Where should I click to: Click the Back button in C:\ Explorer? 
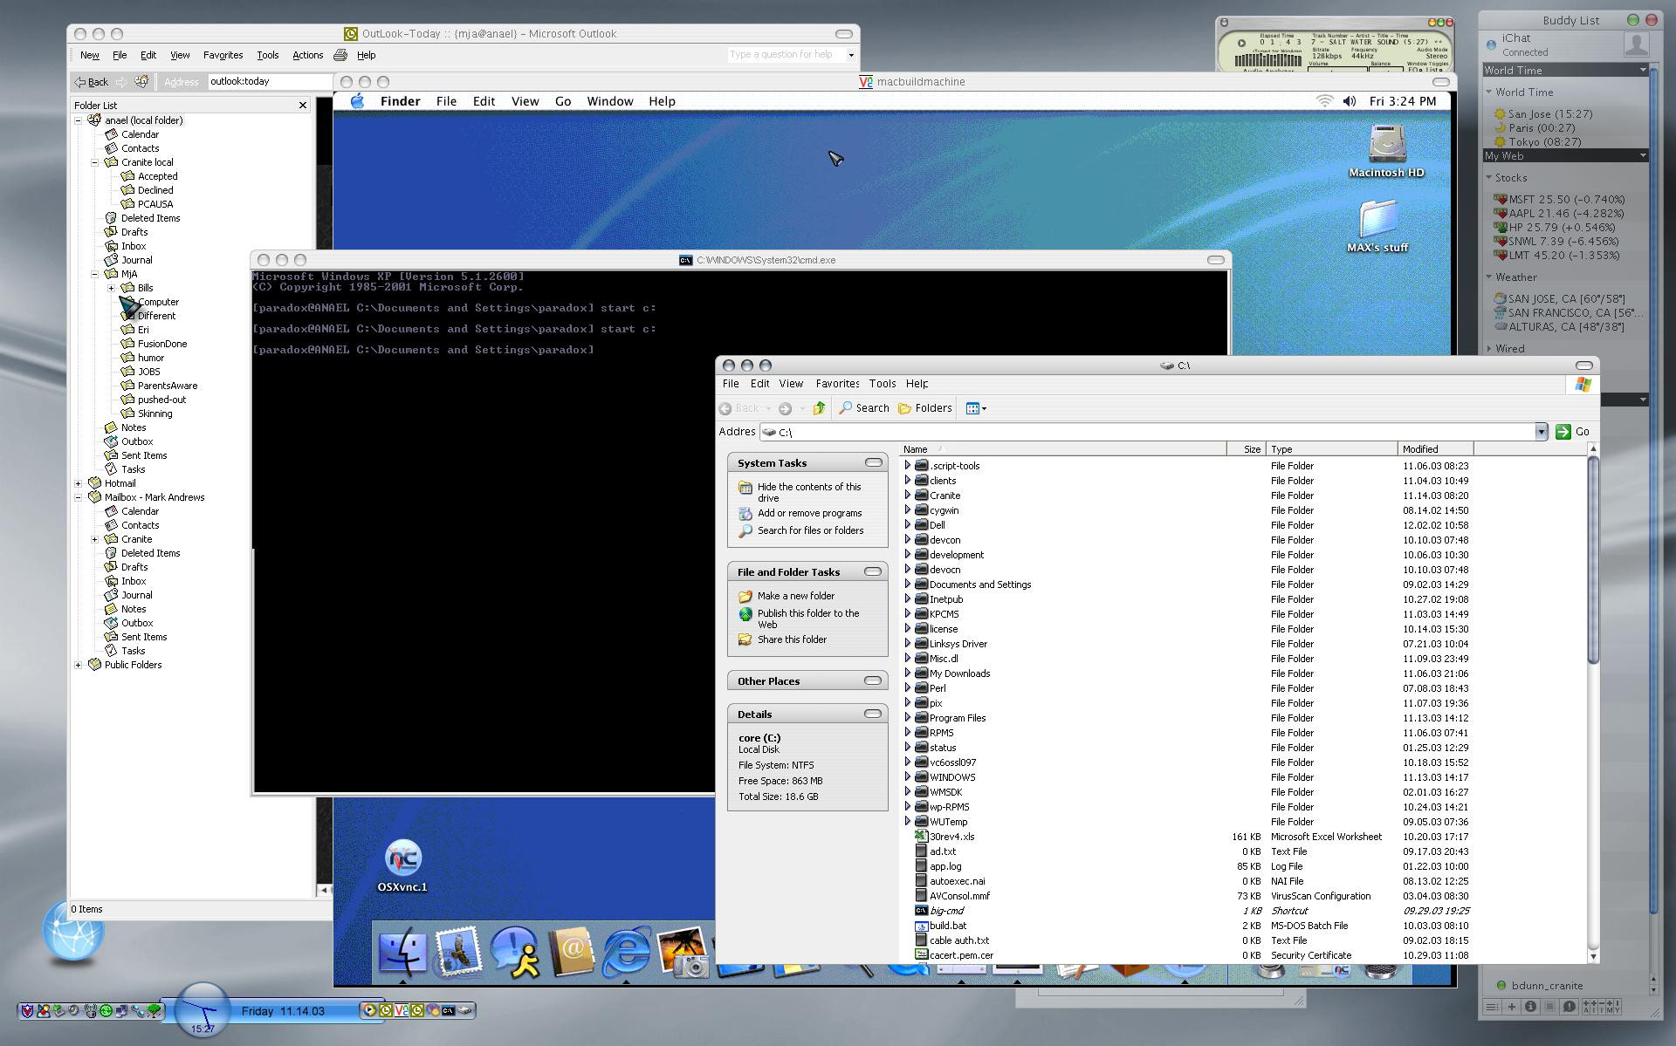point(738,408)
